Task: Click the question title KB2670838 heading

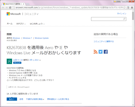Action: (x=44, y=50)
